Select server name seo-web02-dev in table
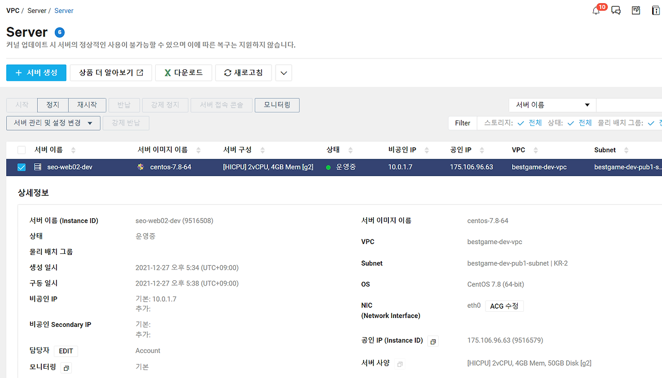Image resolution: width=662 pixels, height=378 pixels. 70,167
